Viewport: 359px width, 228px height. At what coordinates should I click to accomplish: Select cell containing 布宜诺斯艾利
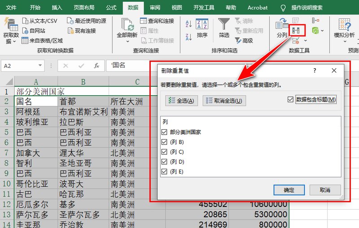tap(83, 112)
